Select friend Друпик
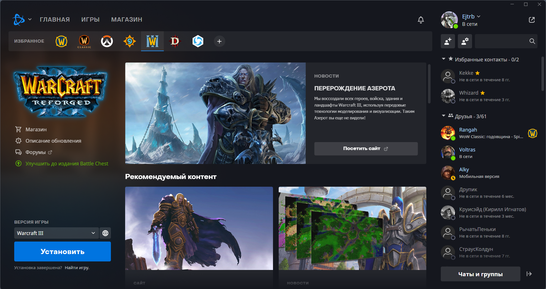The width and height of the screenshot is (546, 289). pyautogui.click(x=489, y=193)
